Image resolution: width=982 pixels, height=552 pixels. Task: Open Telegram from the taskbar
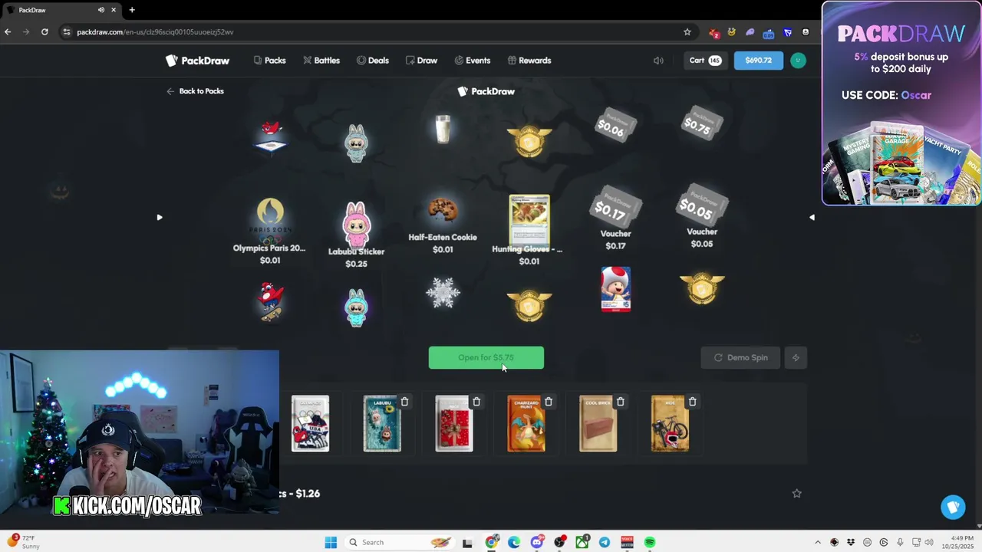pyautogui.click(x=605, y=542)
